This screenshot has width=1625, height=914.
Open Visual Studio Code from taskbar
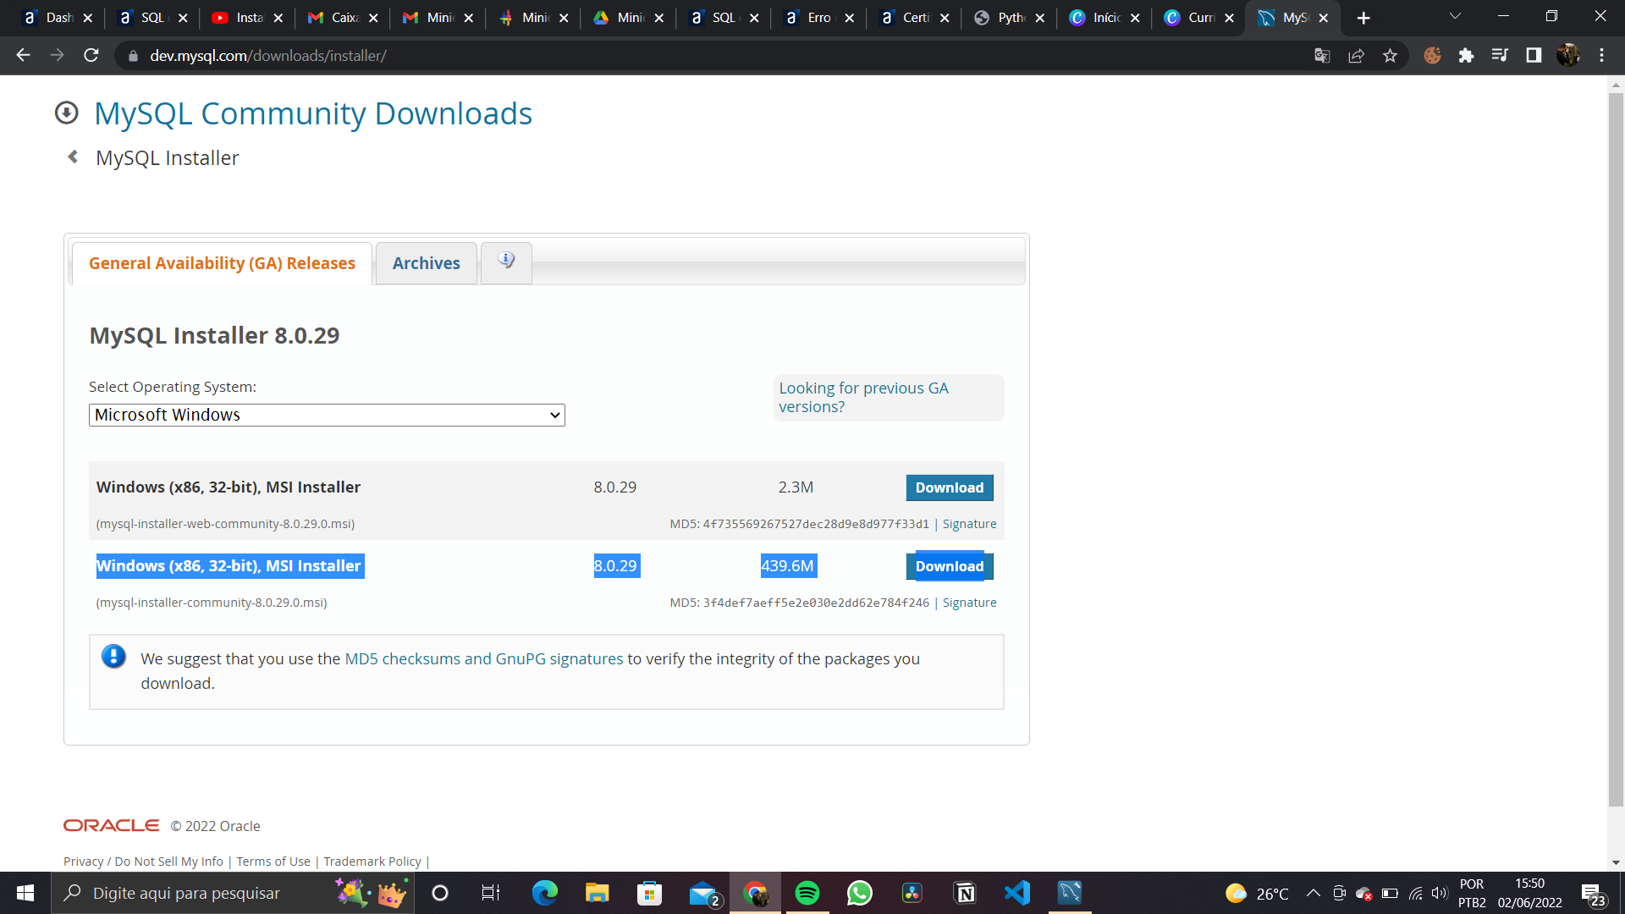(1017, 893)
